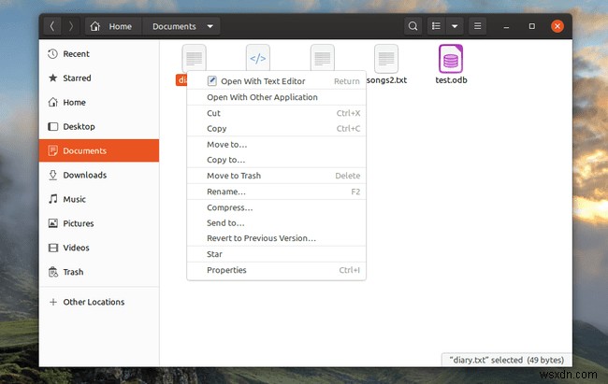Image resolution: width=608 pixels, height=384 pixels.
Task: Go to Music in the sidebar
Action: [74, 199]
